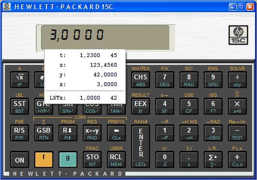This screenshot has width=257, height=180.
Task: Activate the orange f shift key
Action: click(x=44, y=159)
